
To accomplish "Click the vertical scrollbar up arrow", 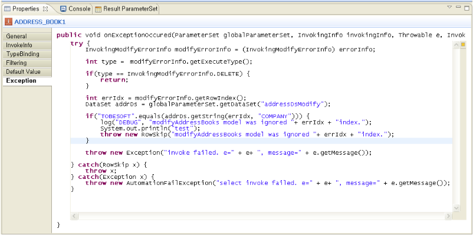I will 456,45.
